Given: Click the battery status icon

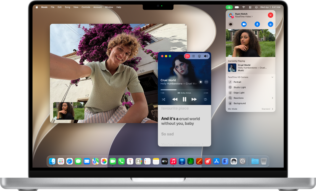Looking at the screenshot, I should 237,7.
